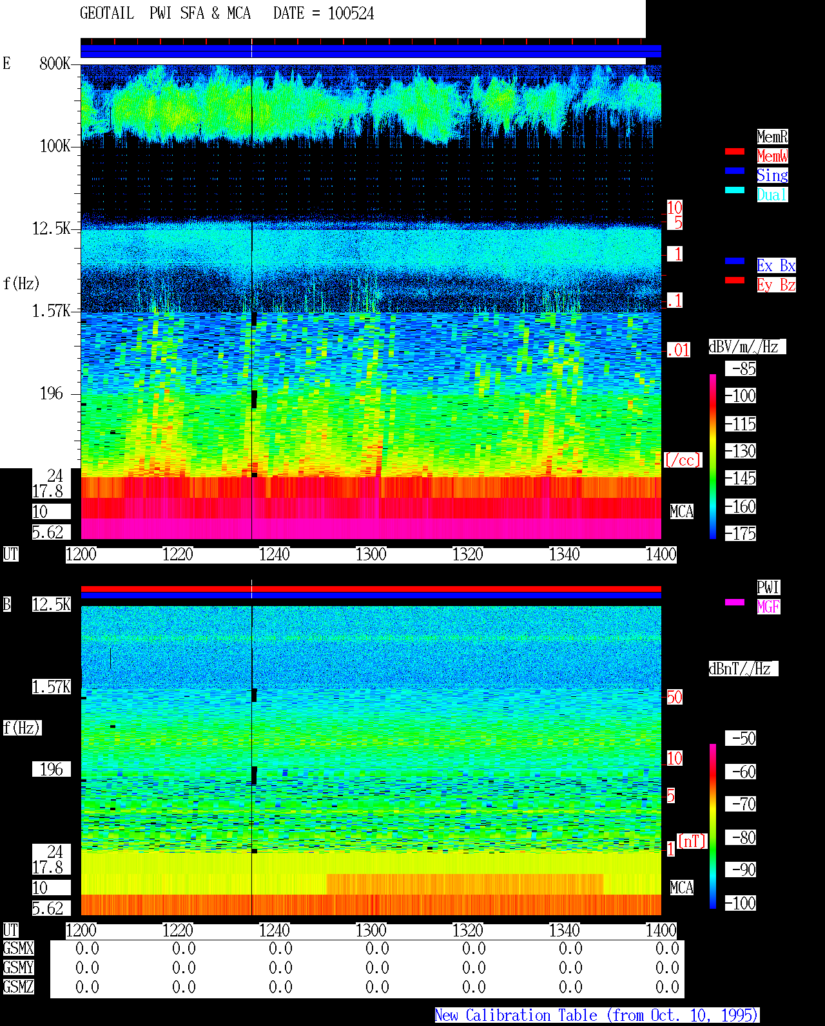Screen dimensions: 825x1026
Task: Click the 1340 UT tick on lower axis
Action: (565, 930)
